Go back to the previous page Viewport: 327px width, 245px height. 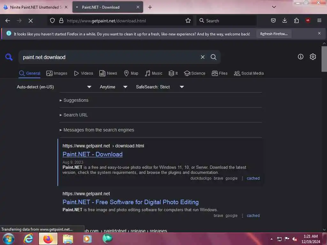pyautogui.click(x=8, y=21)
